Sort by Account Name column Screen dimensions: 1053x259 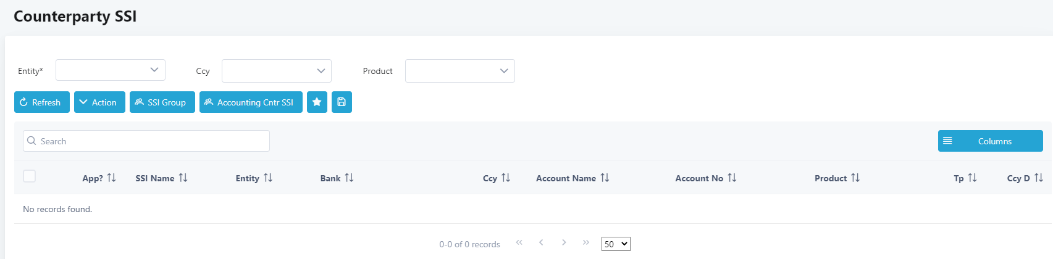pos(605,178)
